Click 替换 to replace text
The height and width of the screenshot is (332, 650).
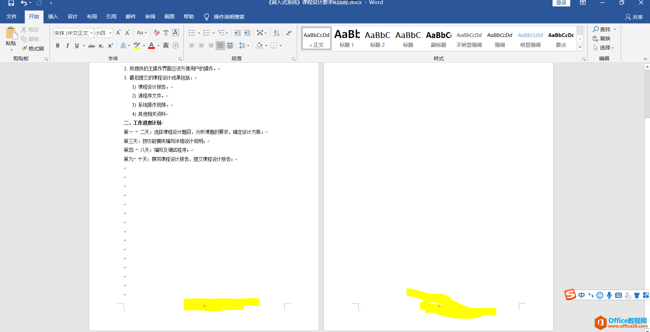[x=601, y=39]
